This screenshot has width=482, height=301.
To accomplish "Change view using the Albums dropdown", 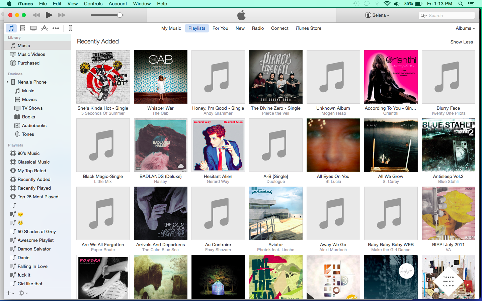I will [465, 28].
